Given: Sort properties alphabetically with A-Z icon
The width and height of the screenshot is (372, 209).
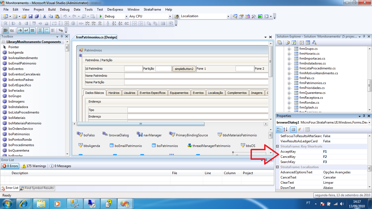Looking at the screenshot, I should tap(285, 130).
